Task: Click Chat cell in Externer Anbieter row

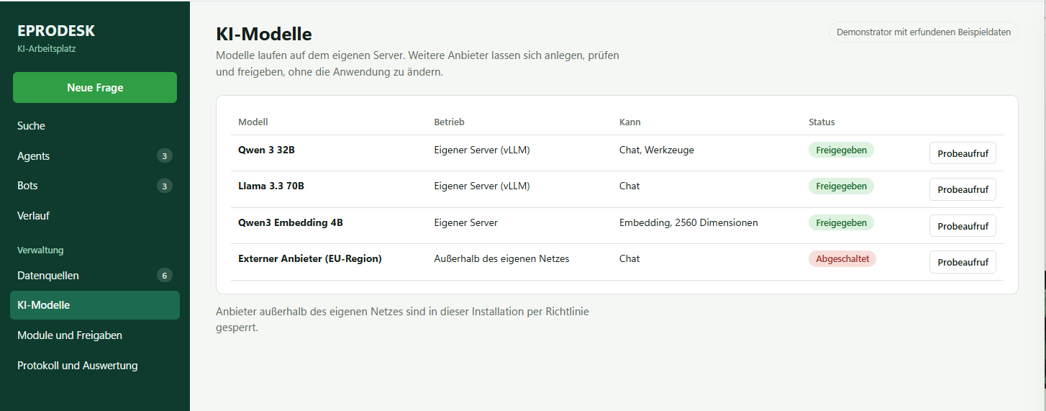Action: pyautogui.click(x=629, y=259)
